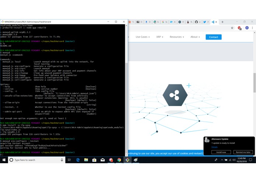Expand the Use Cases dropdown menu

[143, 37]
